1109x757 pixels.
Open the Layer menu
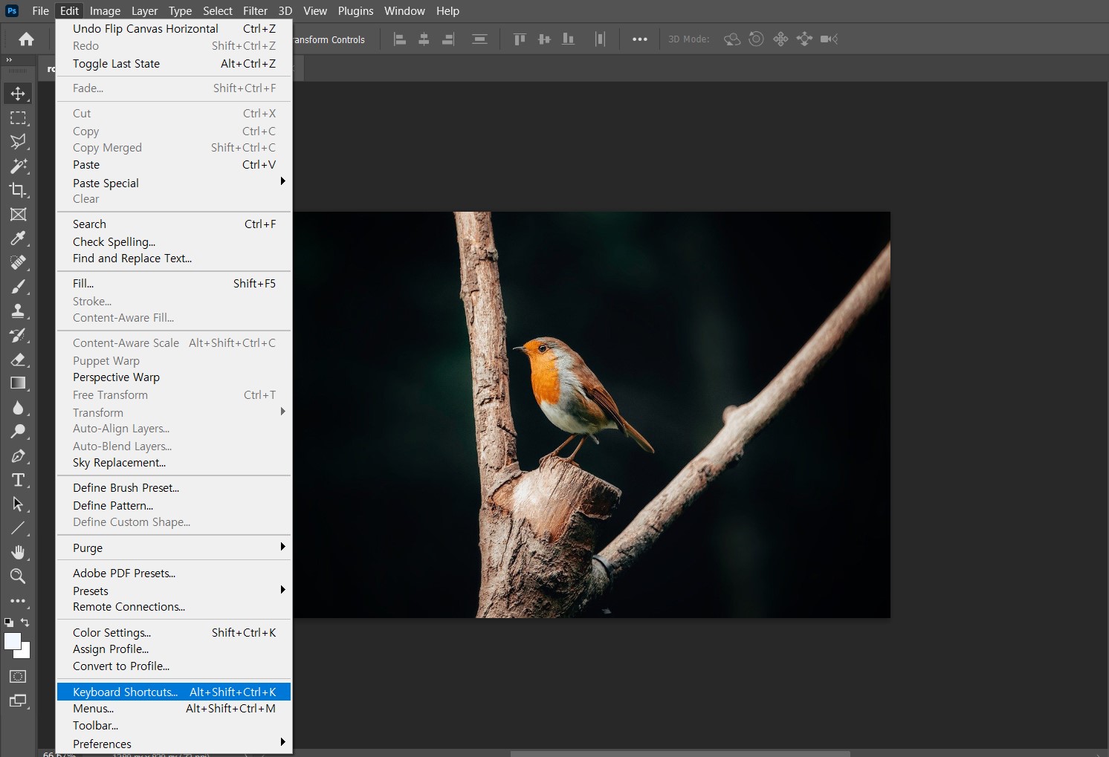[x=144, y=10]
